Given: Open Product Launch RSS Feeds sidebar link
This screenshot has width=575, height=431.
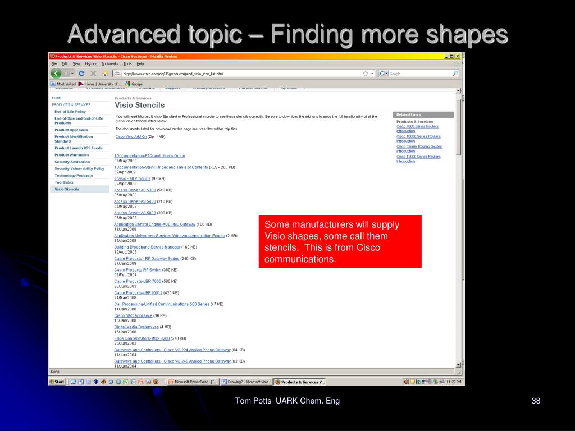Looking at the screenshot, I should (79, 148).
